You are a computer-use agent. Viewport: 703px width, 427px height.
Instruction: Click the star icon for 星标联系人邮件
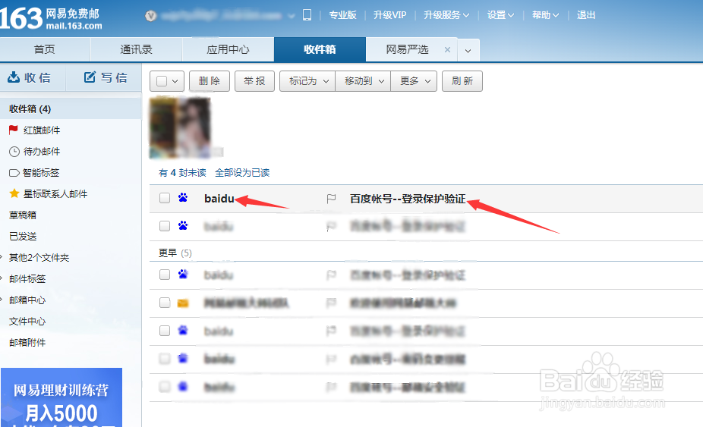pyautogui.click(x=14, y=193)
